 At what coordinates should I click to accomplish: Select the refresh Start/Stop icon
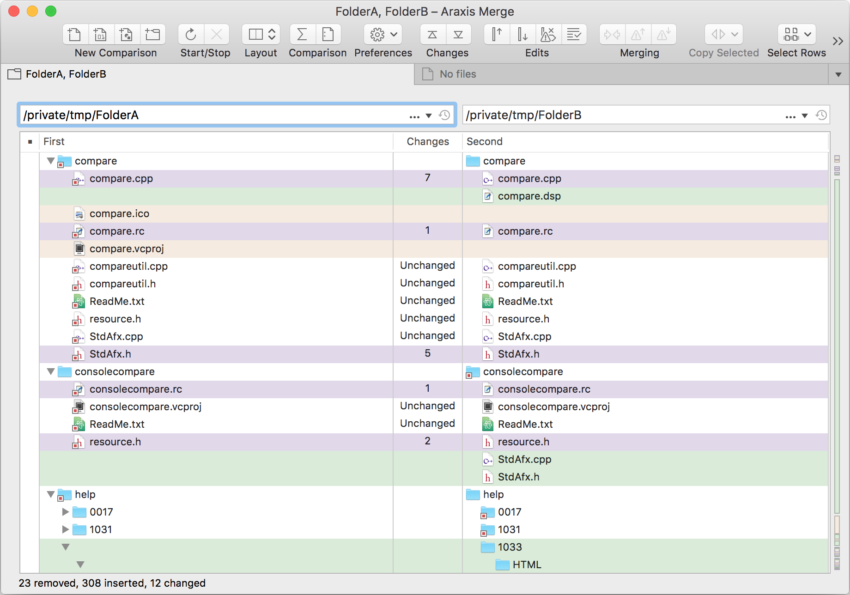[190, 34]
